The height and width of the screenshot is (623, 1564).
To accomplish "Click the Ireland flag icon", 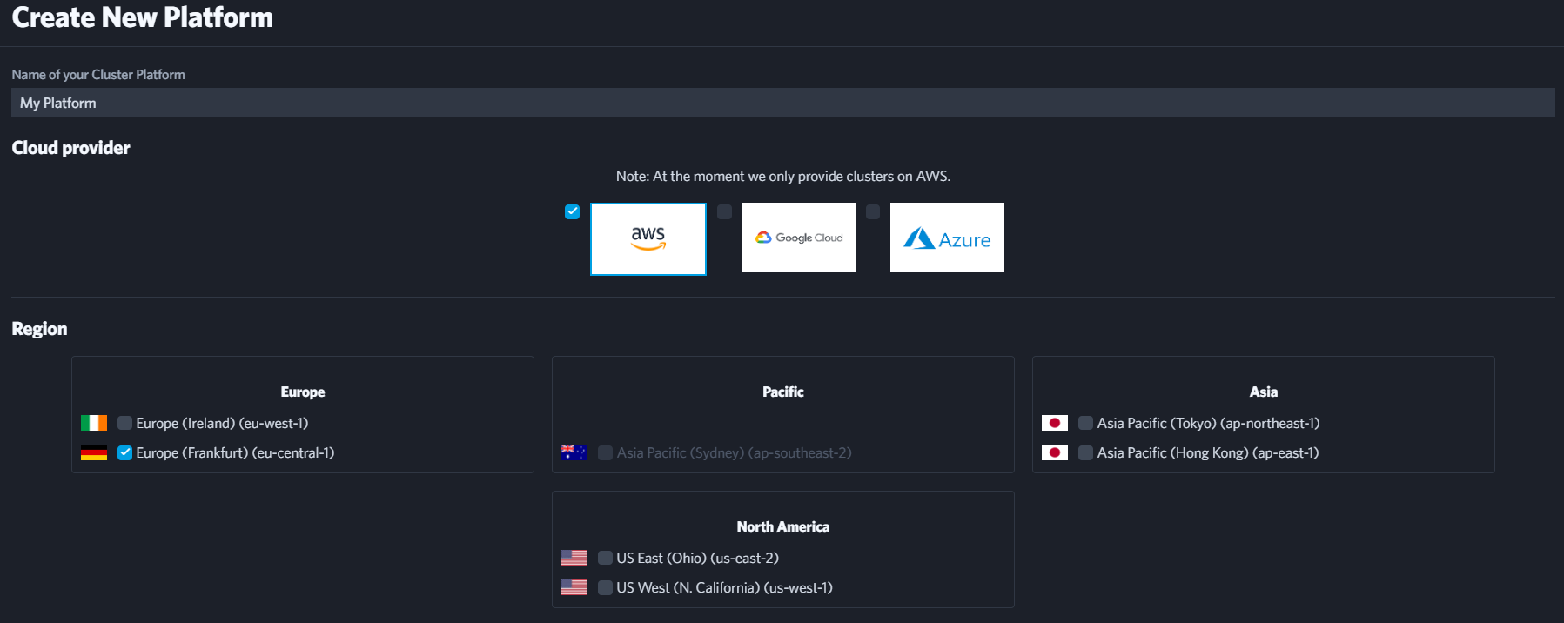I will (x=94, y=423).
